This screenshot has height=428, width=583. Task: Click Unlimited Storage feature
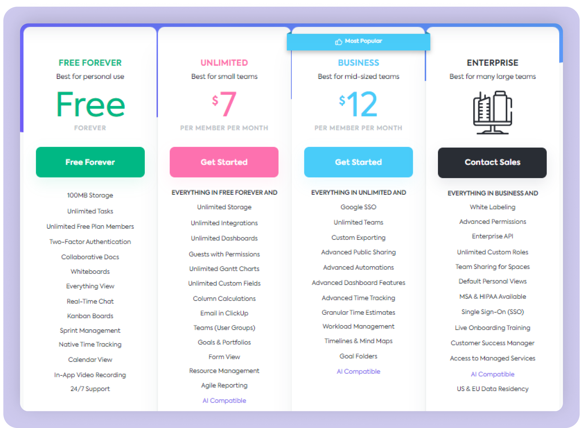(224, 207)
